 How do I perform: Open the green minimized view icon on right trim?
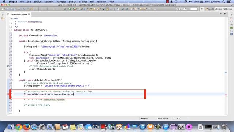point(231,28)
